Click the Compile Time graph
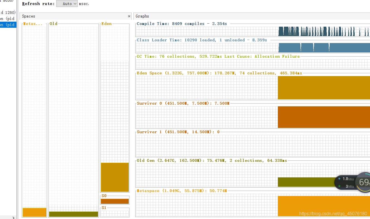This screenshot has width=370, height=219. pos(253,31)
